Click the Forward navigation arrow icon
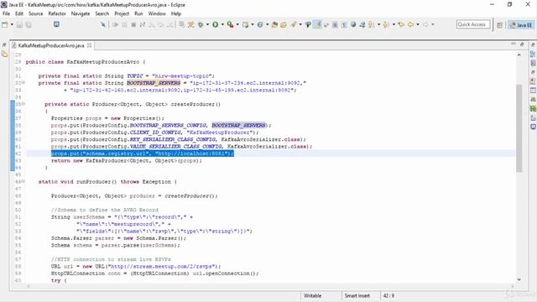 click(425, 24)
